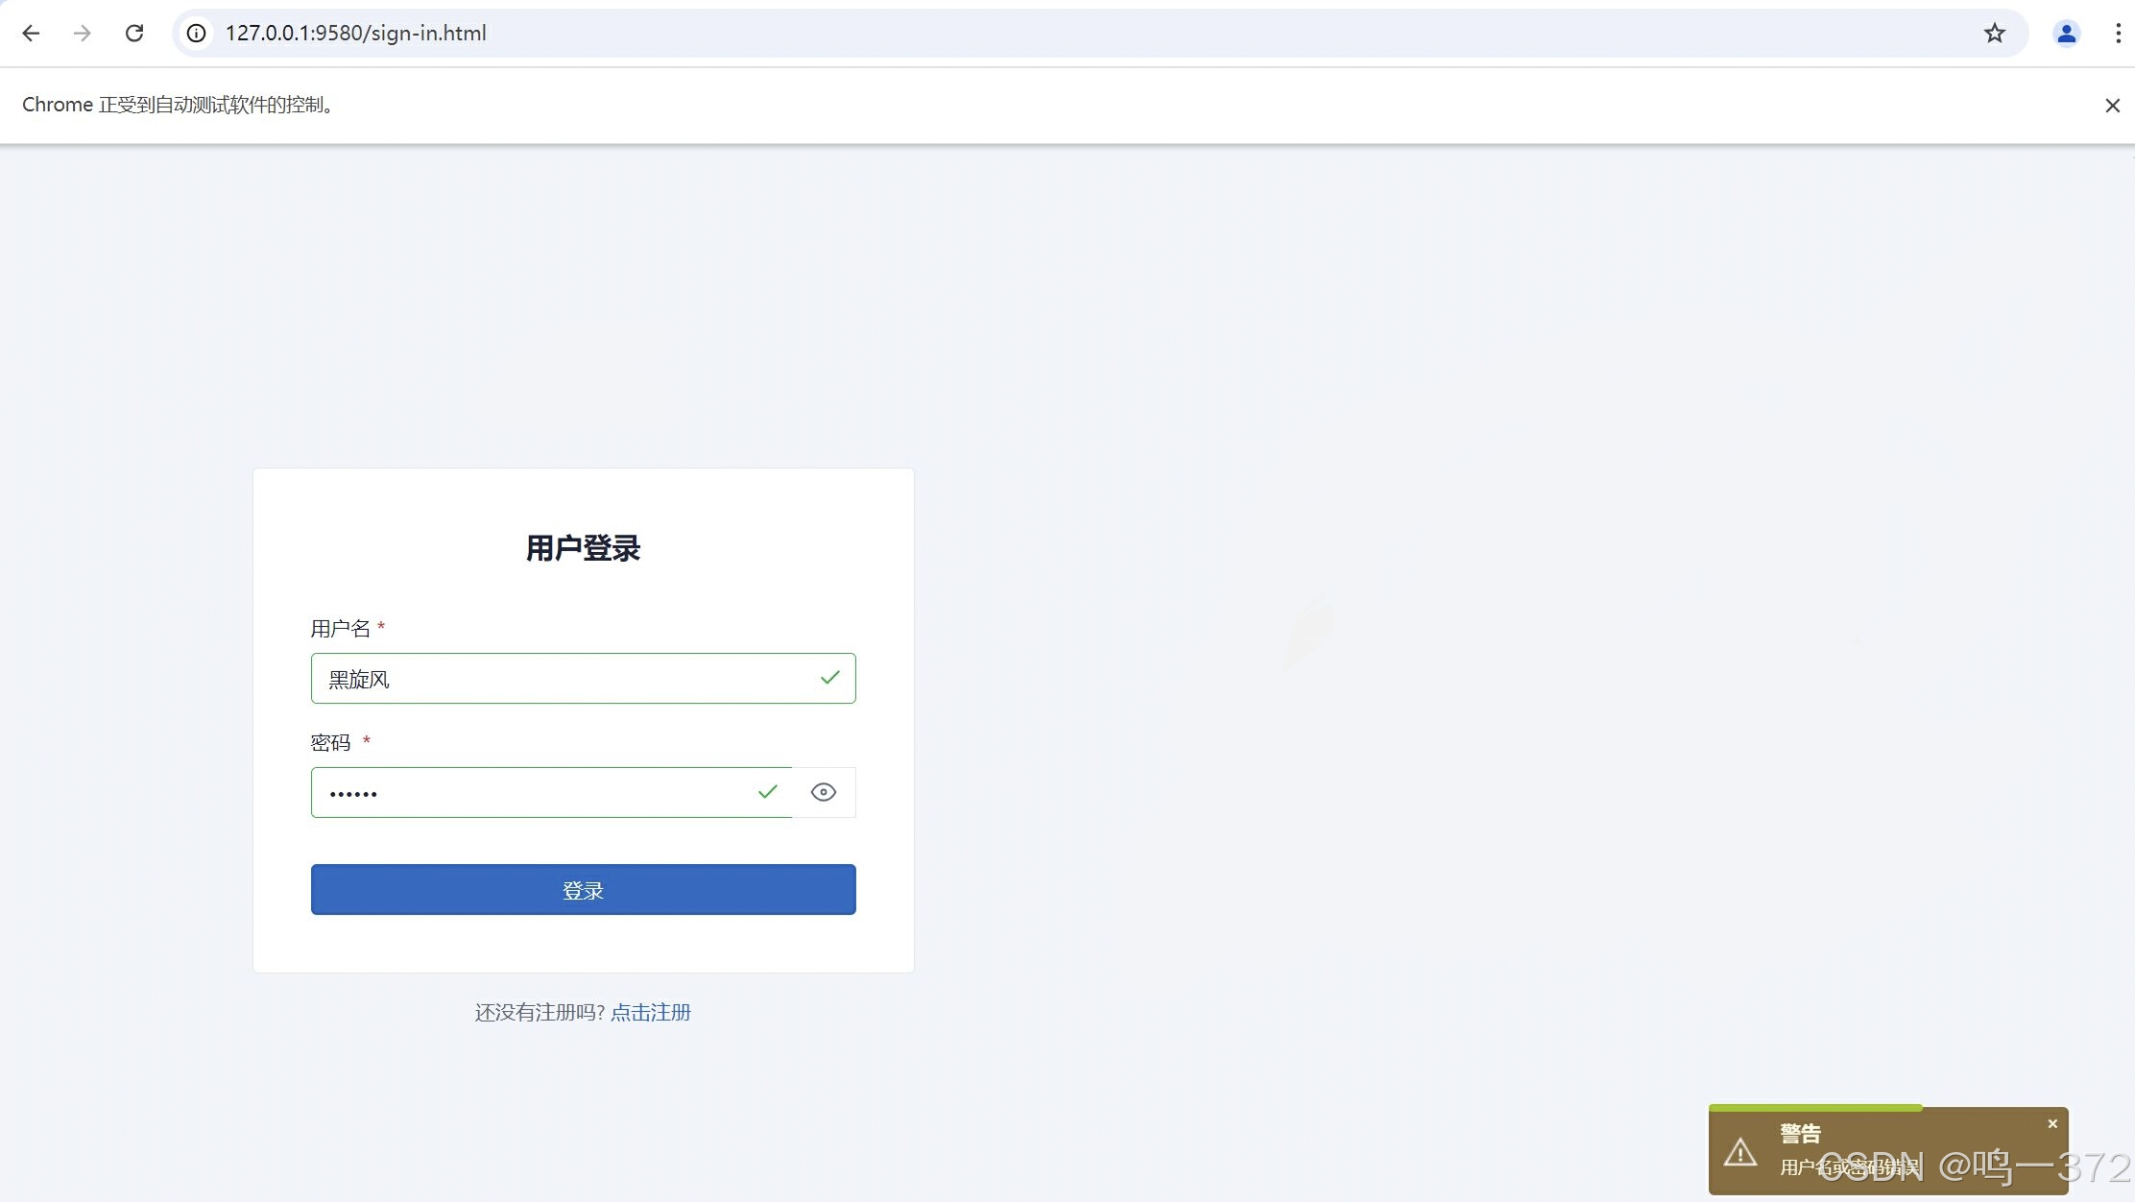Click the green checkmark in username field
This screenshot has width=2135, height=1202.
point(829,678)
